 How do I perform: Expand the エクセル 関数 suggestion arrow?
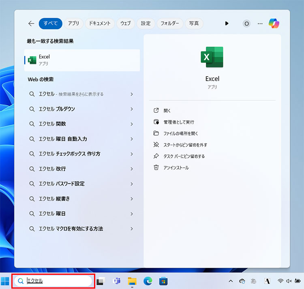[132, 124]
